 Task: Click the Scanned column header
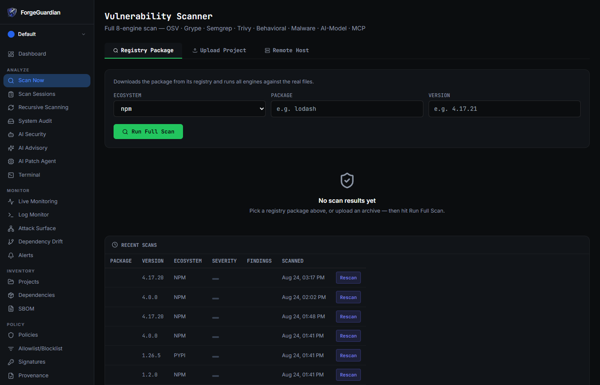pyautogui.click(x=293, y=261)
